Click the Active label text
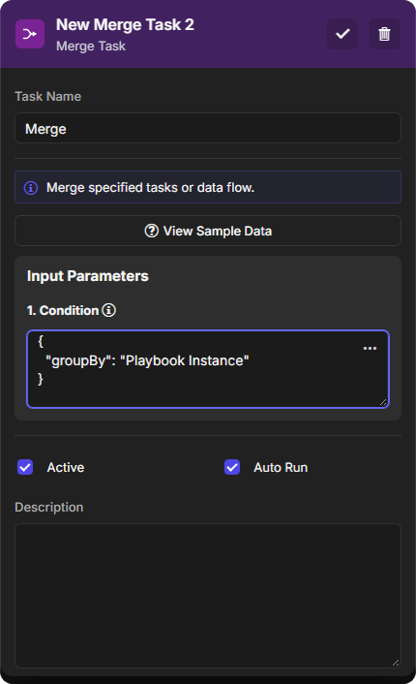 pos(66,468)
